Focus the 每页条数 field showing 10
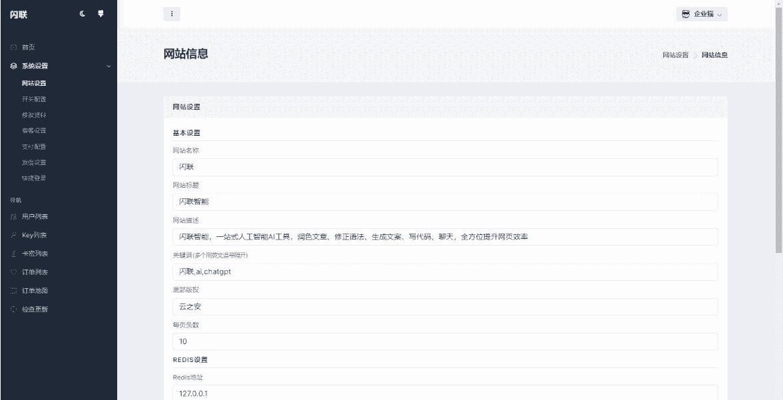Screen dimensions: 783x400 [445, 341]
